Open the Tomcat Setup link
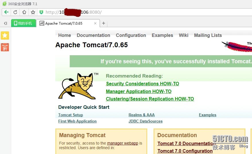The height and width of the screenshot is (154, 252). pyautogui.click(x=71, y=115)
